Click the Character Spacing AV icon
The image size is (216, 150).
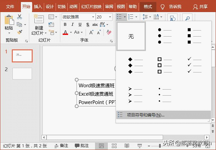pyautogui.click(x=102, y=24)
